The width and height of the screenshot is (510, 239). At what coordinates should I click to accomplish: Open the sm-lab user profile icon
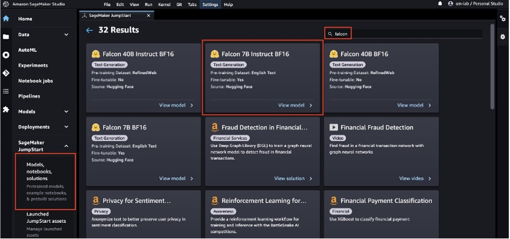coord(450,4)
